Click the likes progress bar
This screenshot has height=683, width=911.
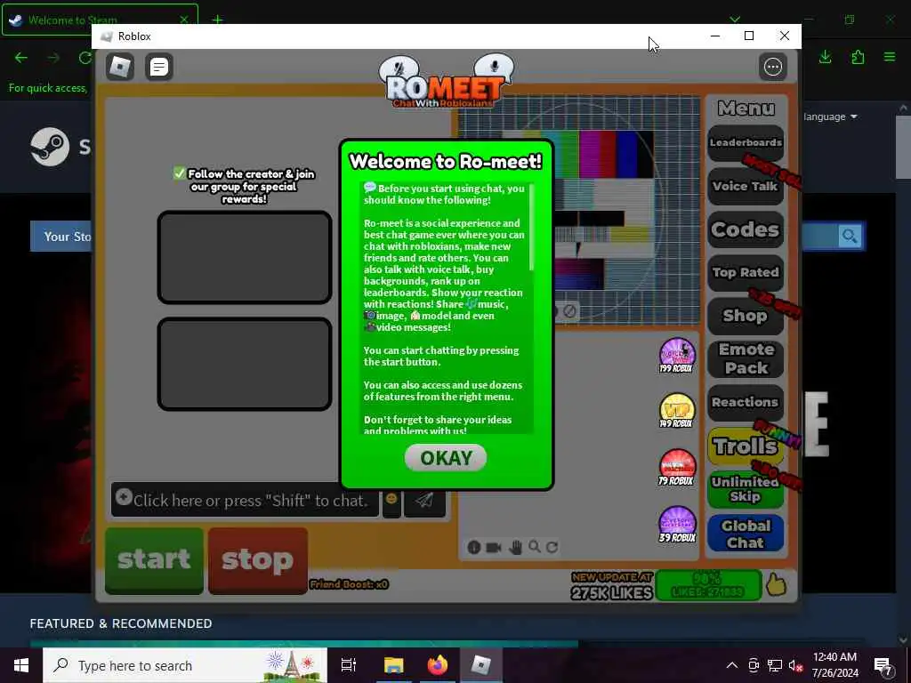(708, 585)
